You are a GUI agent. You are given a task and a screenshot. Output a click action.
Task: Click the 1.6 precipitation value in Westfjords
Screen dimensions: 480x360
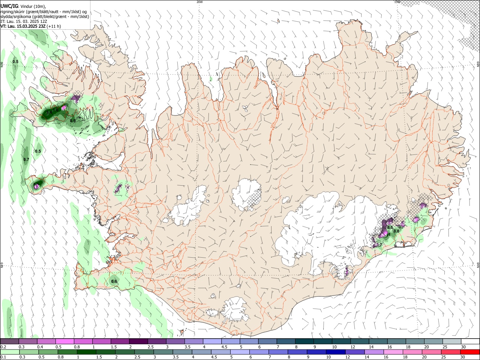click(56, 109)
